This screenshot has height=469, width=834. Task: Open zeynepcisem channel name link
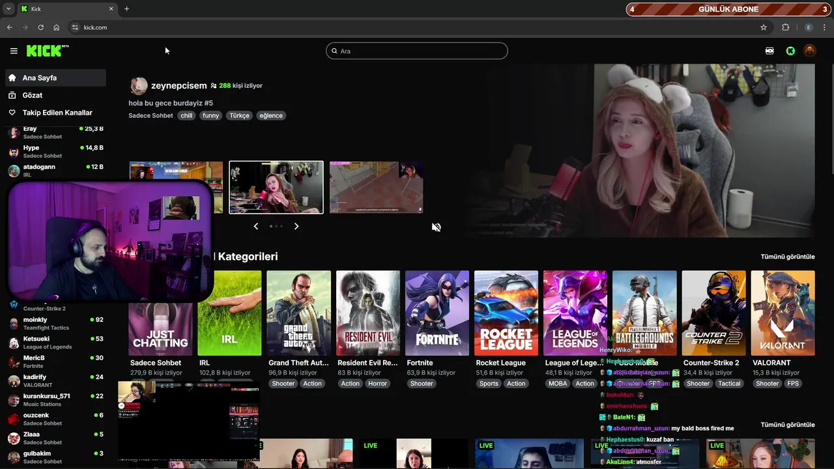point(179,85)
